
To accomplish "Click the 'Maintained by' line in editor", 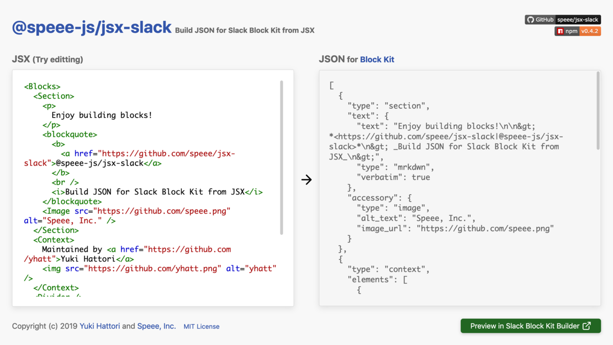I will coord(136,249).
